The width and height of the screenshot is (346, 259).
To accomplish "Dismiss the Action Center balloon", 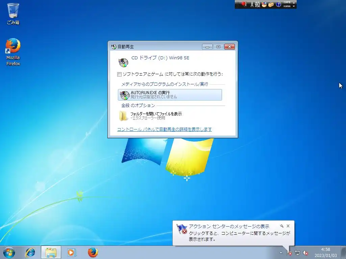I will click(x=288, y=226).
